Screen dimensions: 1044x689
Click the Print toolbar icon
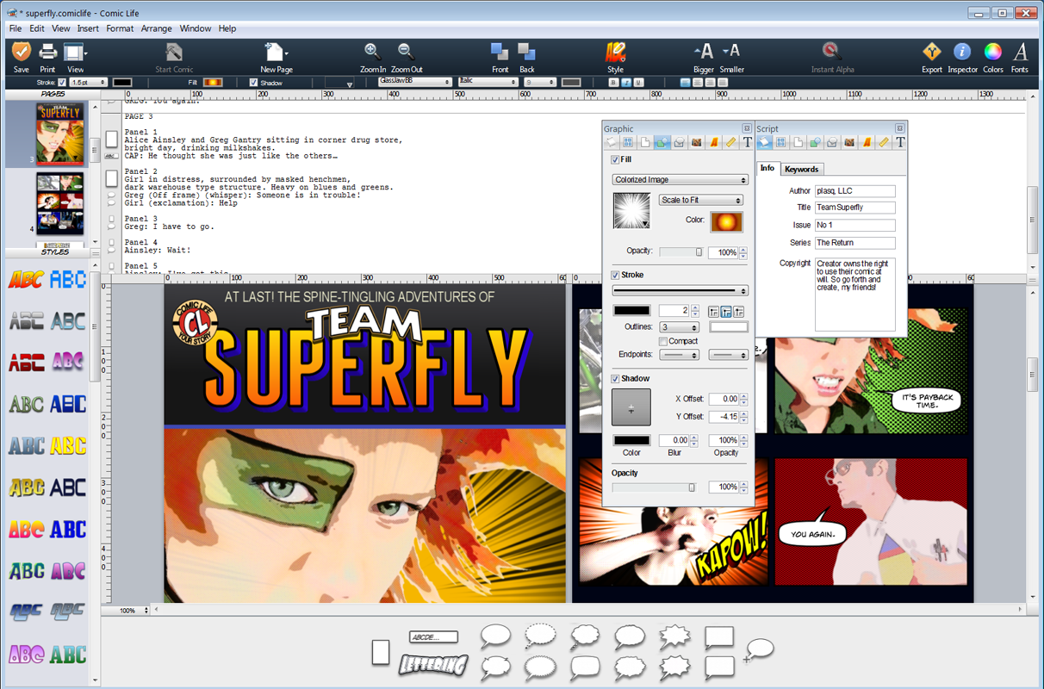pyautogui.click(x=47, y=52)
